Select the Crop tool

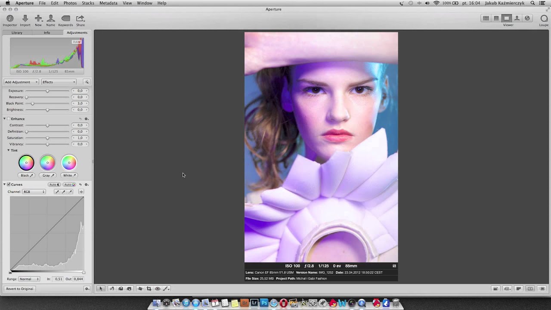point(149,288)
